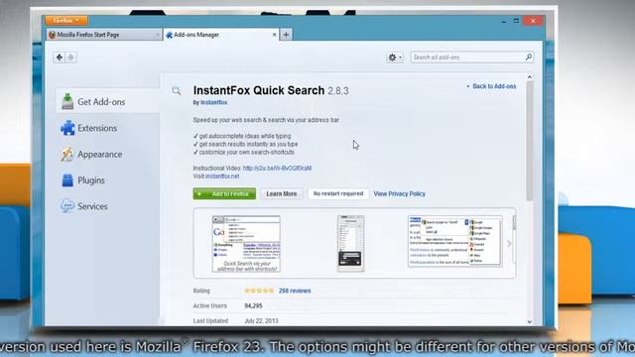The height and width of the screenshot is (357, 635).
Task: Click the Plugins brick icon
Action: [x=67, y=180]
